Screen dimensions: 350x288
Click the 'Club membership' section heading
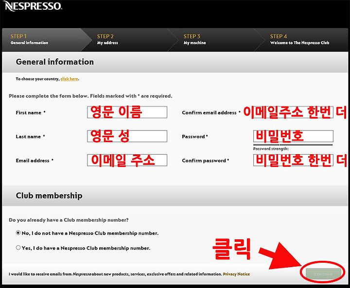[49, 196]
